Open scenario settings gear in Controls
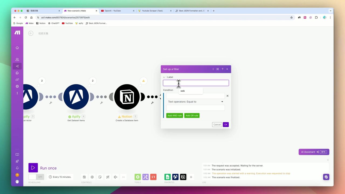The image size is (345, 194). coord(92,177)
